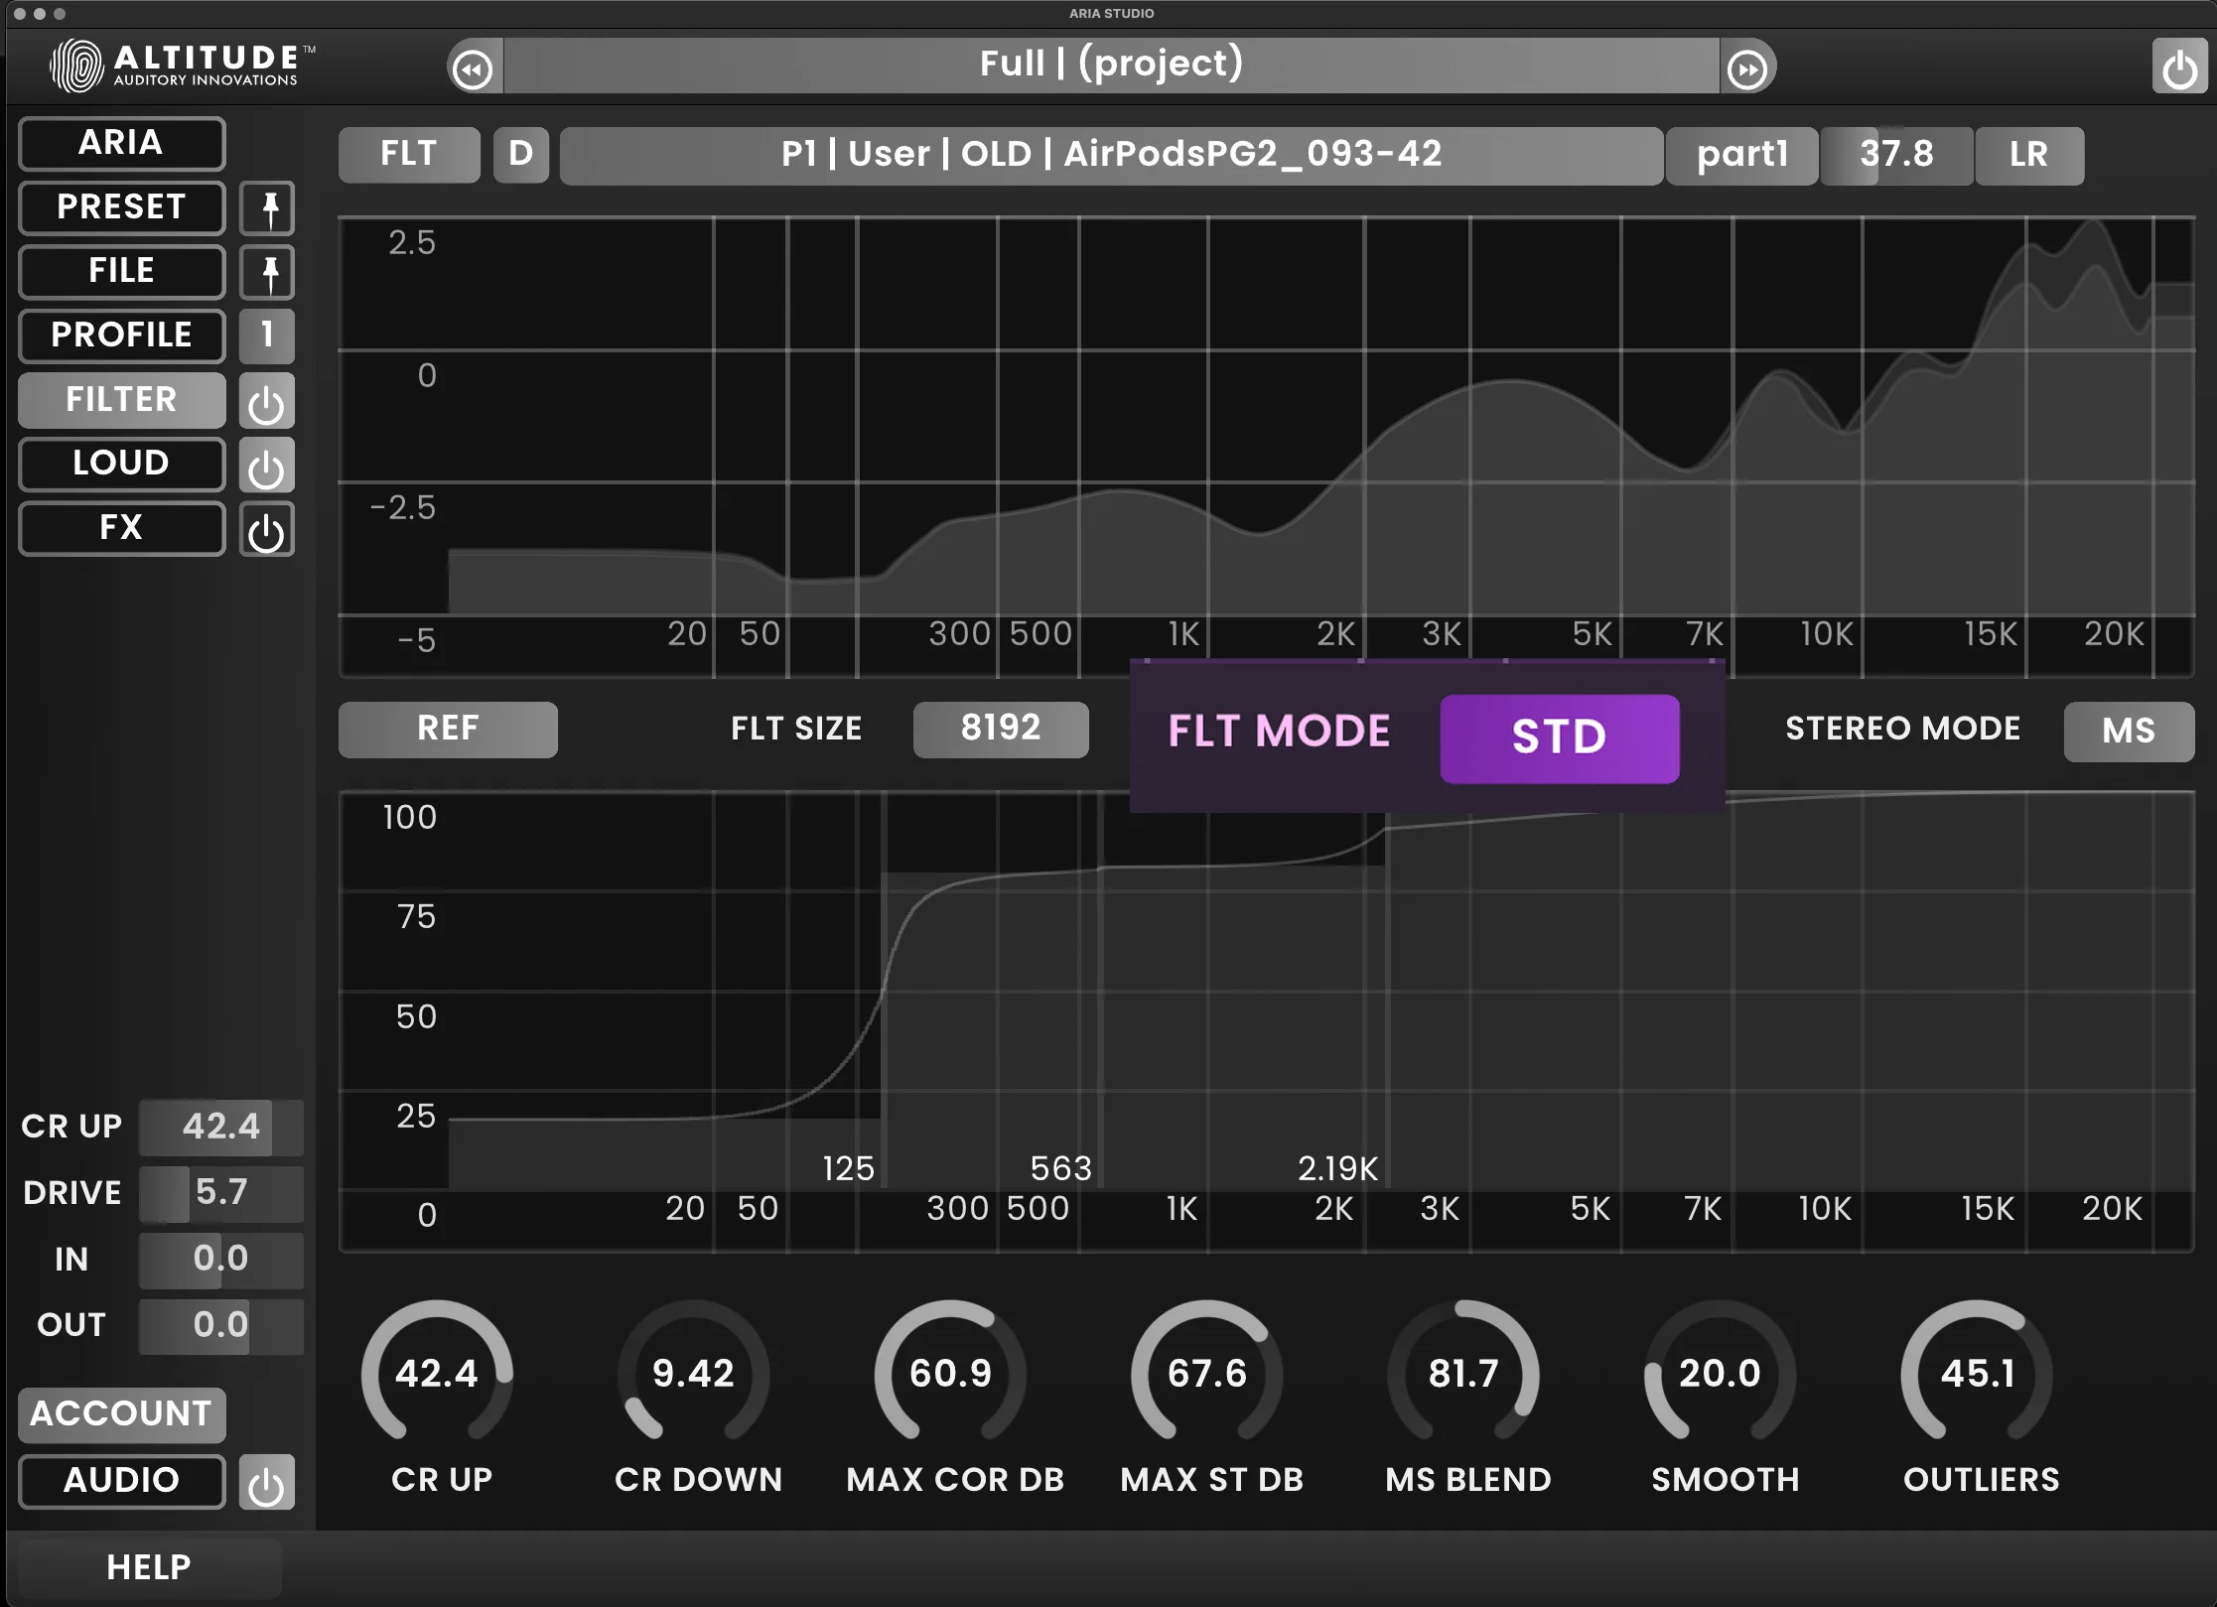
Task: Disable LOUD processing with its power toggle
Action: tap(266, 465)
